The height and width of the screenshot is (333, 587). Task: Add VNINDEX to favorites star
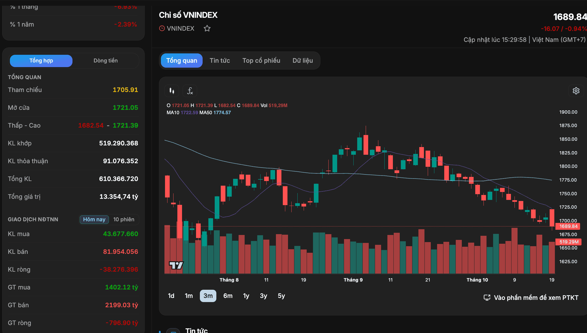[207, 28]
